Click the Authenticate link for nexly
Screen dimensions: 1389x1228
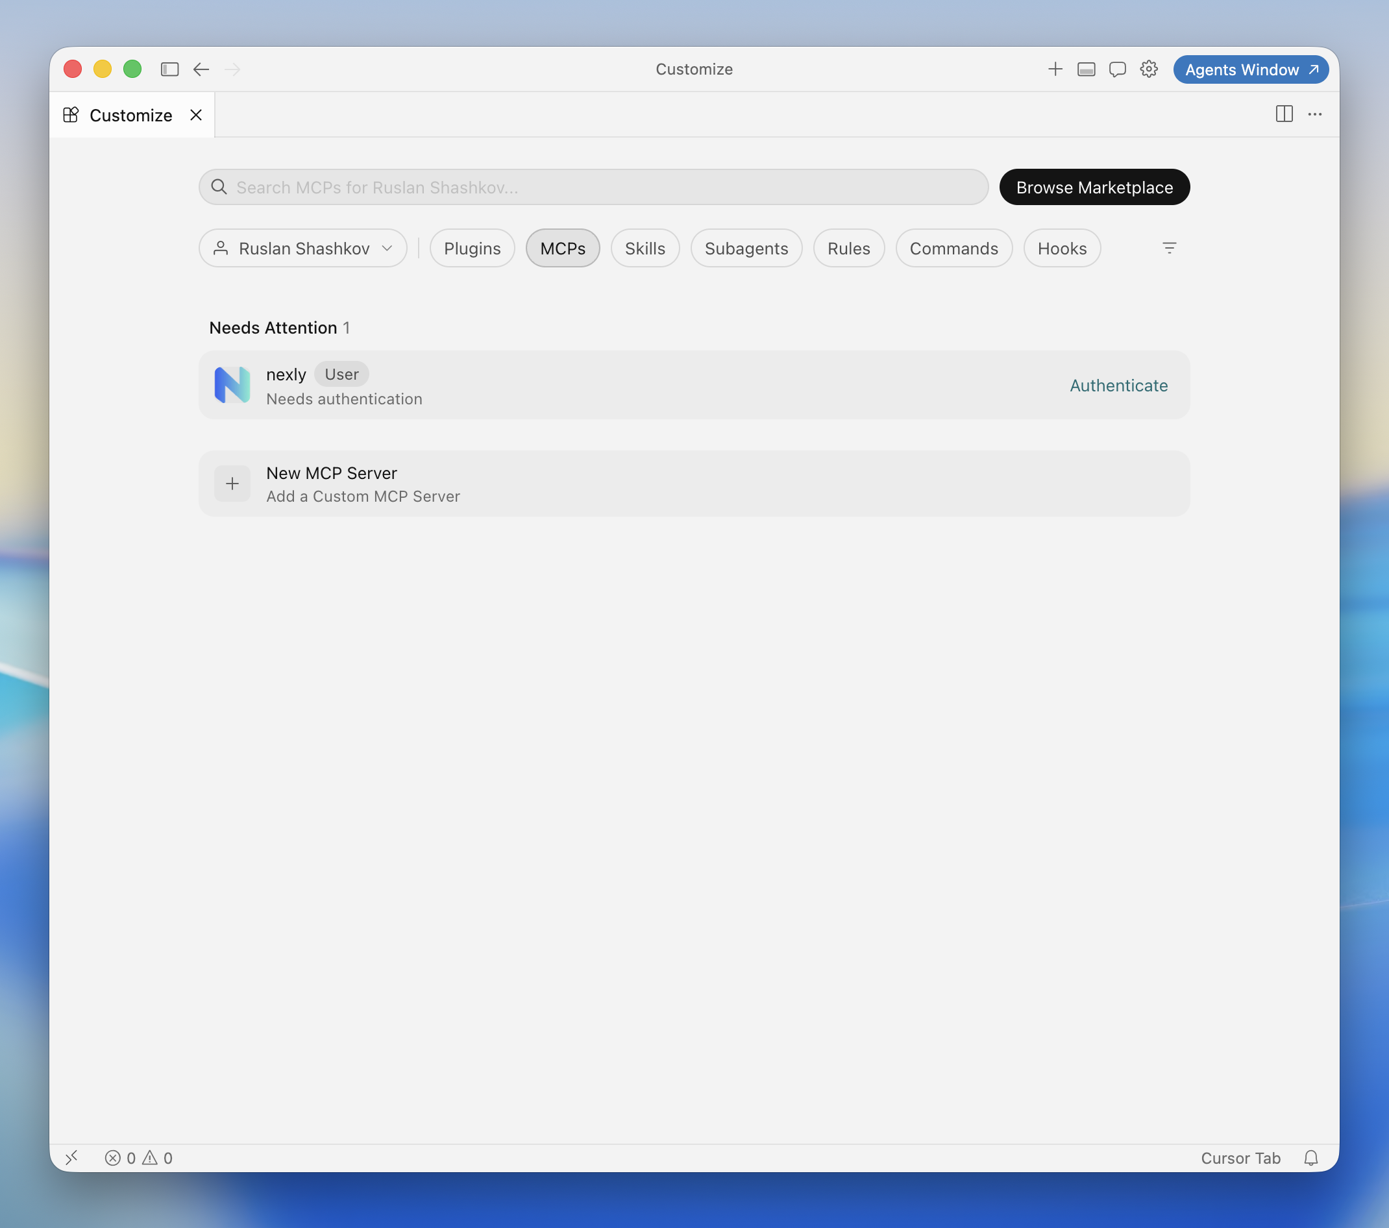point(1118,386)
